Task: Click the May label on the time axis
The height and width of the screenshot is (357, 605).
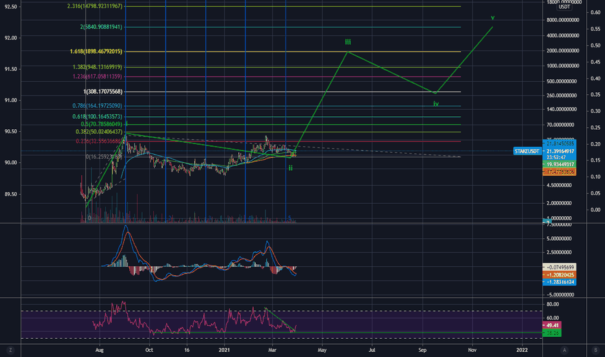Action: pos(322,350)
